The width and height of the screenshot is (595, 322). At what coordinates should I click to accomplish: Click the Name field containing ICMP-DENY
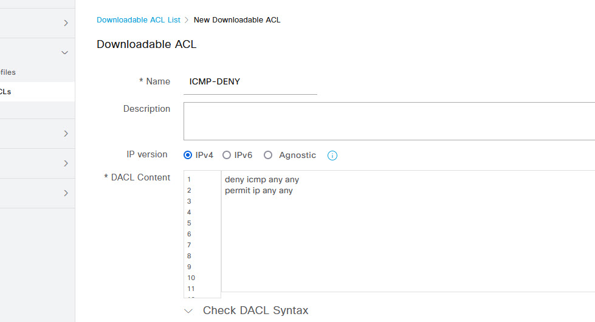pos(250,82)
